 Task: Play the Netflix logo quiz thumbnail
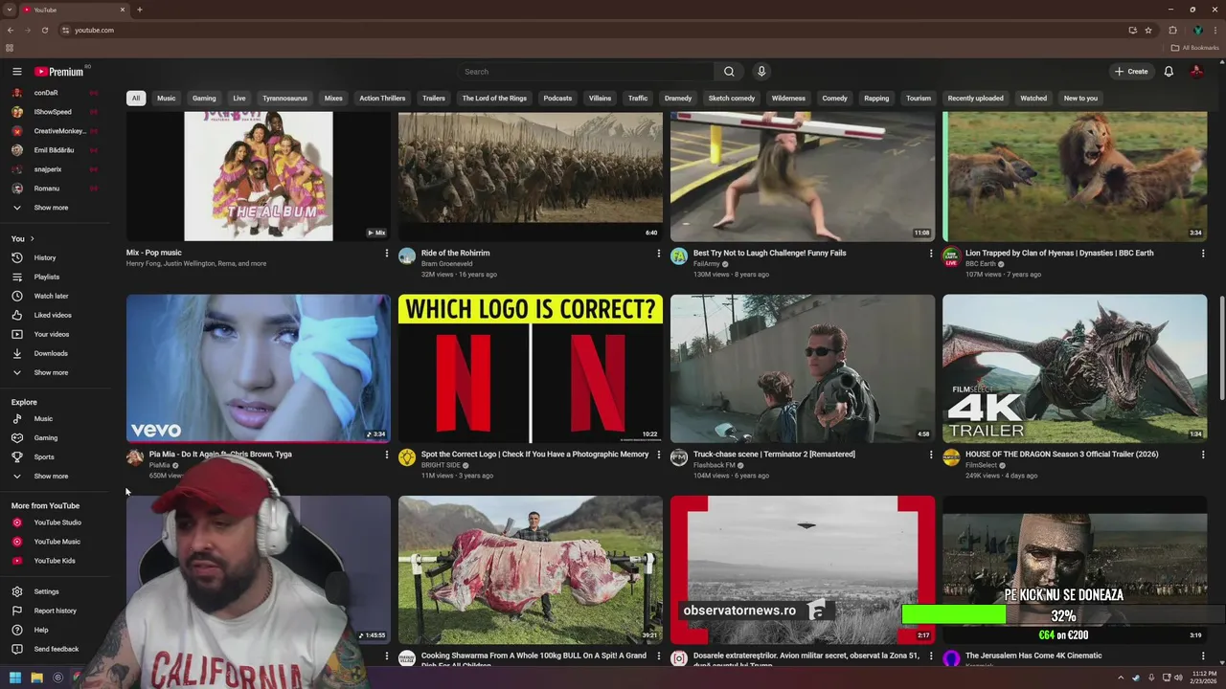click(x=531, y=368)
